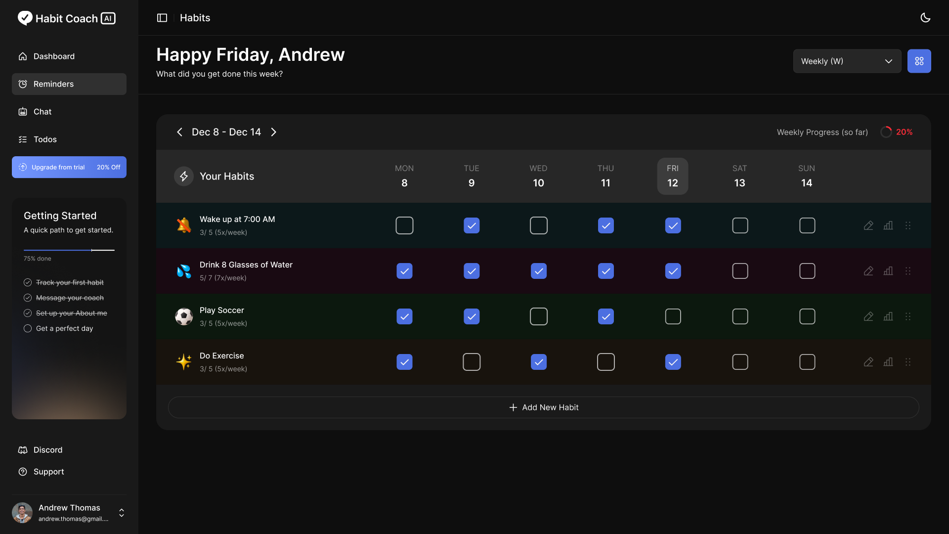
Task: Open stats chart for Do Exercise
Action: click(888, 362)
